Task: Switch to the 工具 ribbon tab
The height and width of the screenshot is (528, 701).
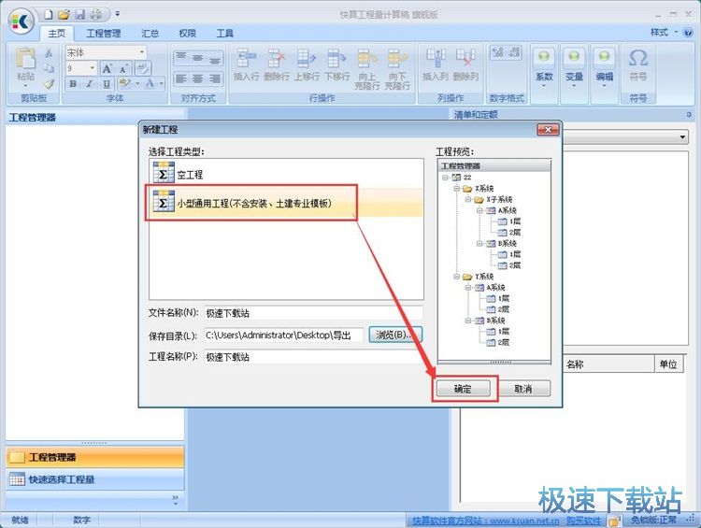Action: tap(225, 33)
